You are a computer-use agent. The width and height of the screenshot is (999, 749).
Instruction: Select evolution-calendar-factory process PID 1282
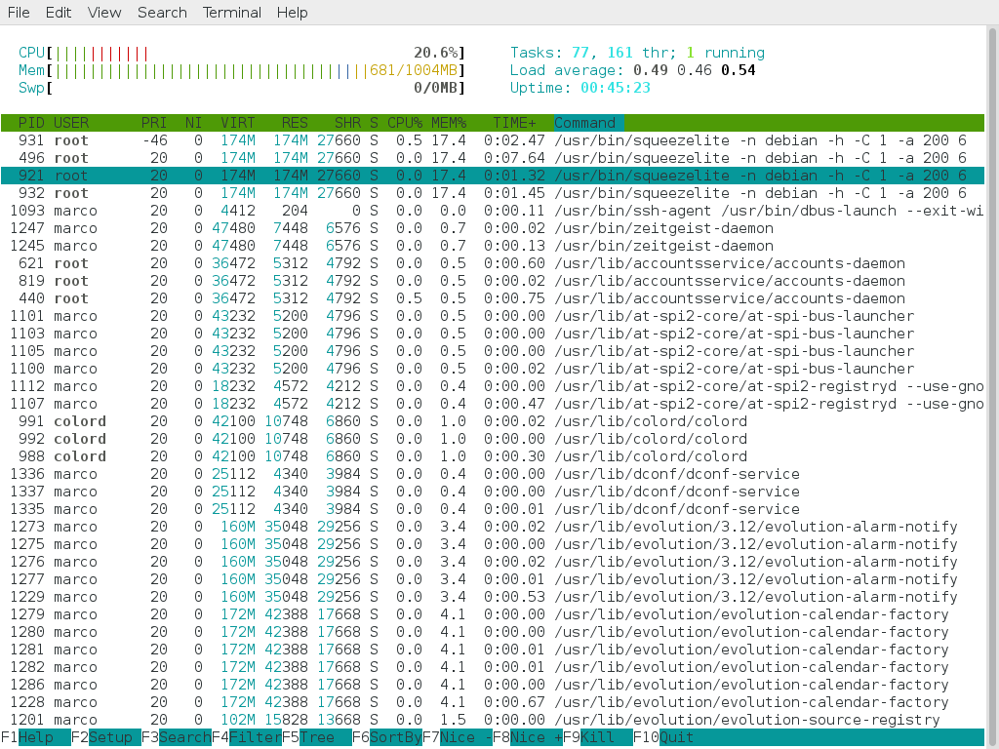click(493, 667)
